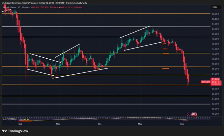Open the RSI (14, close) indicator legend
The width and height of the screenshot is (224, 136).
pyautogui.click(x=10, y=120)
